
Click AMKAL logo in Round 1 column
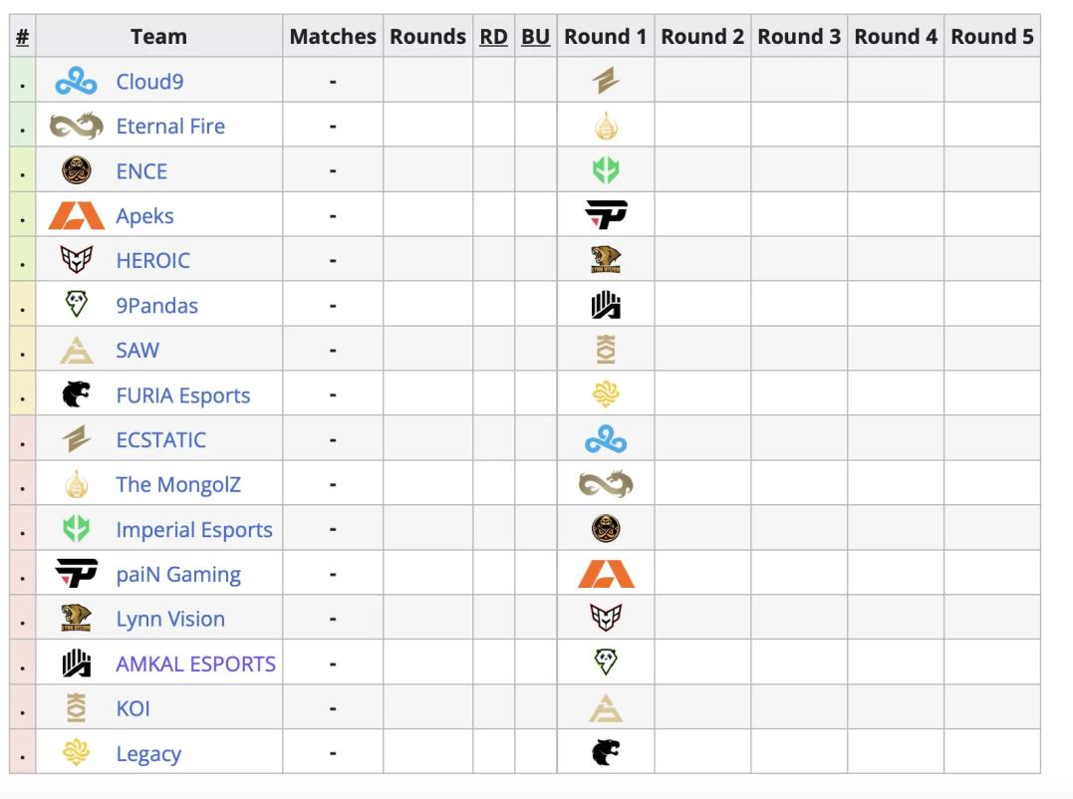606,306
